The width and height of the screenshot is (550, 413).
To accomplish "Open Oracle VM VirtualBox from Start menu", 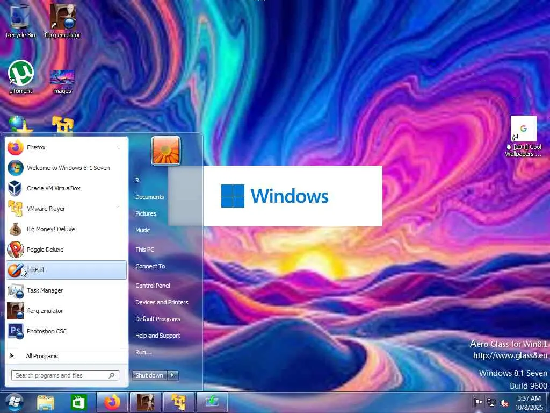I will pos(66,188).
